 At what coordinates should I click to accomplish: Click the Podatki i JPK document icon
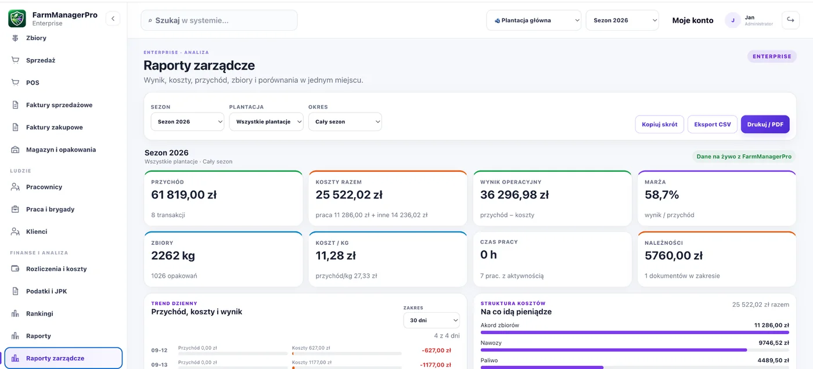click(16, 291)
